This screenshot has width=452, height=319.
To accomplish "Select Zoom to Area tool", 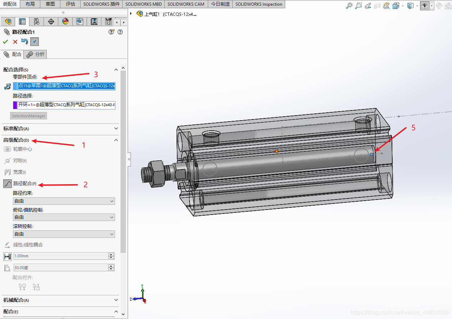I will 359,5.
